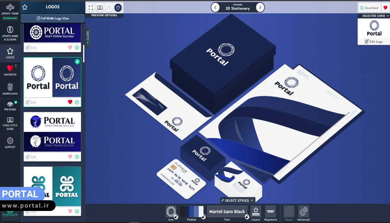Toggle the Font lock icon

(x=247, y=217)
